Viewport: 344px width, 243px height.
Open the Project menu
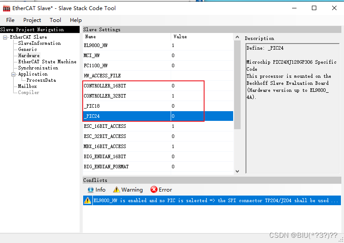[x=32, y=20]
